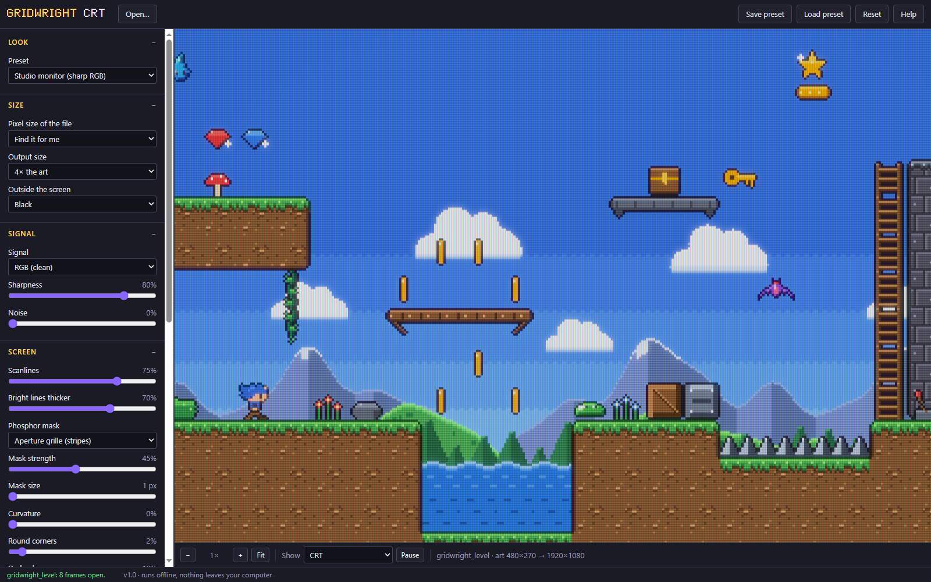Fit the preview with the Fit button
Image resolution: width=931 pixels, height=582 pixels.
[x=261, y=555]
